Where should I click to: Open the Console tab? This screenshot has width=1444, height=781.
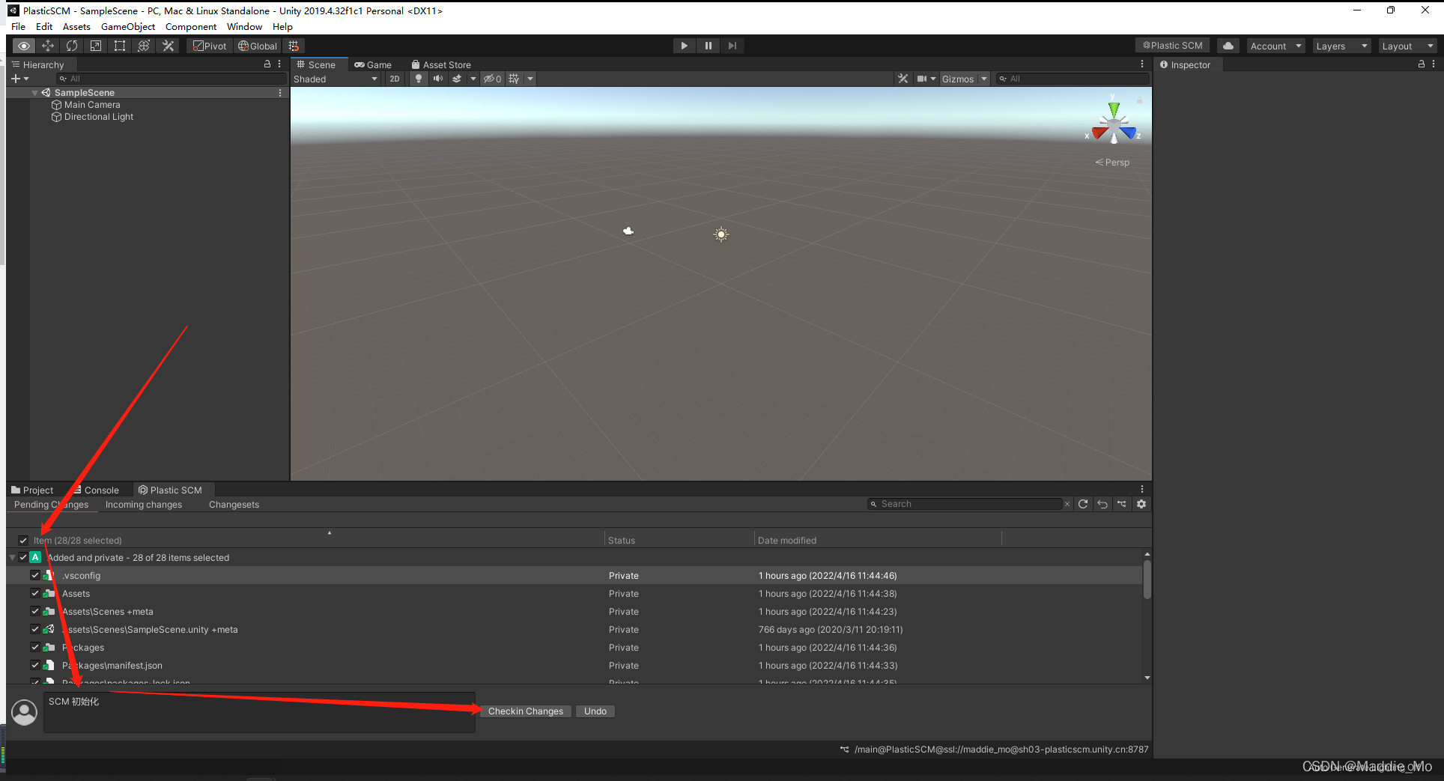(96, 490)
